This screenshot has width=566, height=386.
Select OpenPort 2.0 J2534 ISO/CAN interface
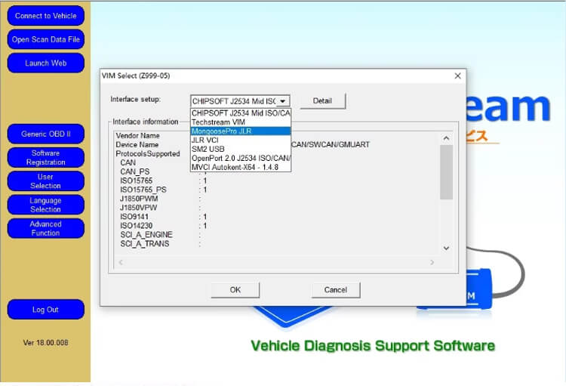241,159
